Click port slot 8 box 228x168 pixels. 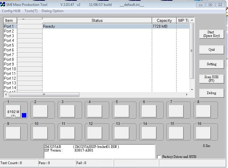tap(203, 111)
